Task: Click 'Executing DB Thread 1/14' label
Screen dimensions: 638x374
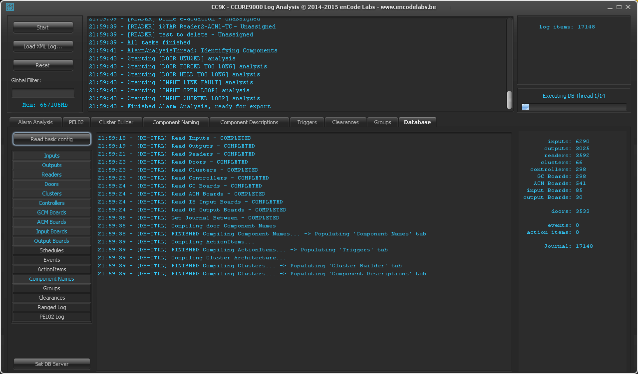Action: [574, 96]
